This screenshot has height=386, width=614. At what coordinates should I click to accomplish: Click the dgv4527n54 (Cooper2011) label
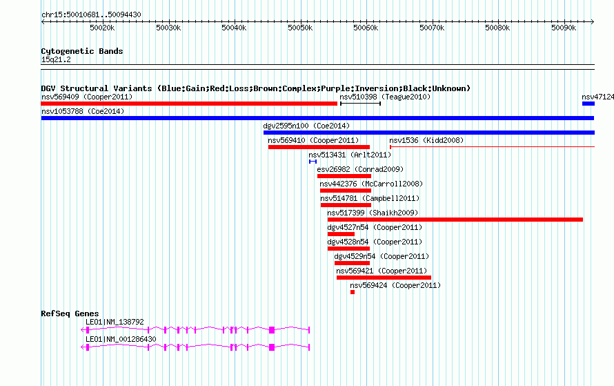tap(375, 227)
